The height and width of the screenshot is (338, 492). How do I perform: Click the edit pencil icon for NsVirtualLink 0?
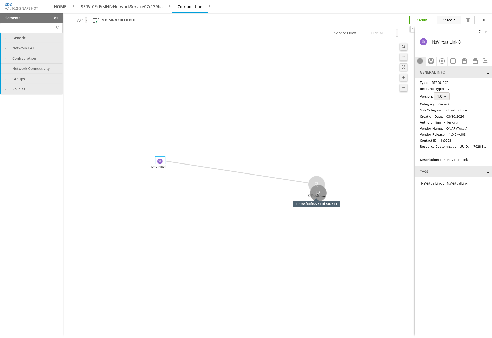pos(485,32)
